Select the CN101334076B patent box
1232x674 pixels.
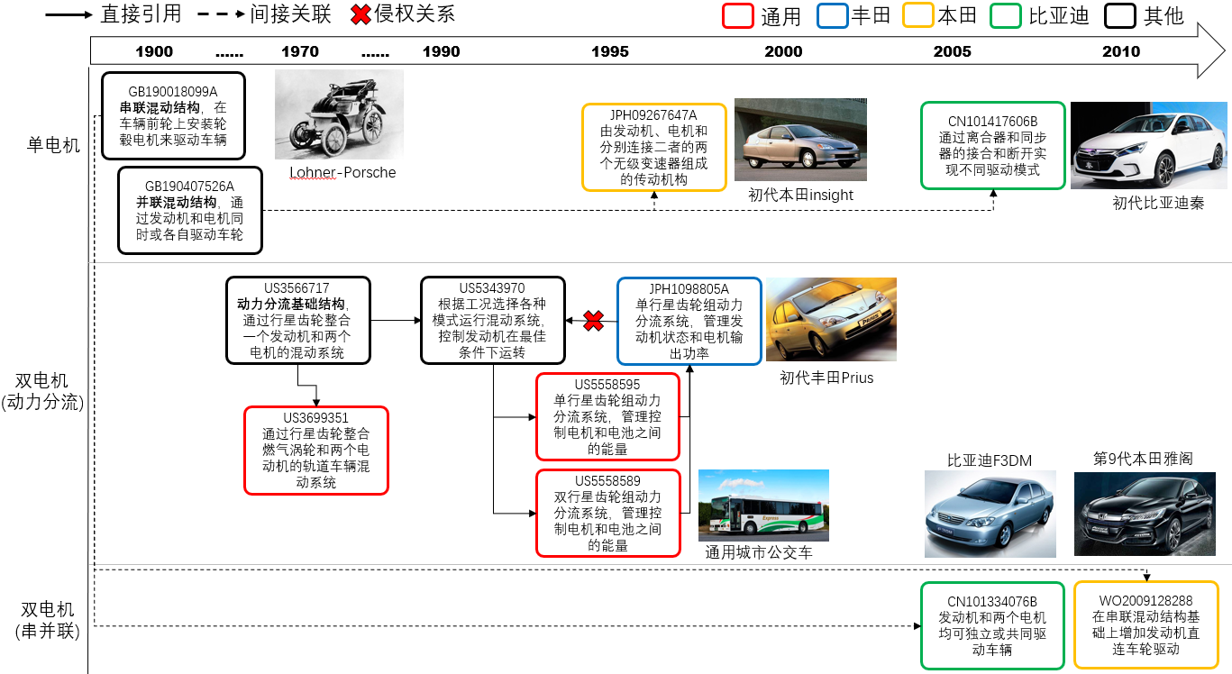point(993,625)
